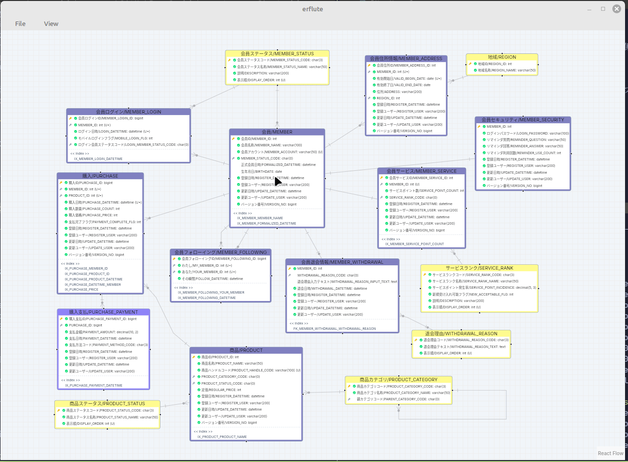Click primary key icon of REGION_ID in REGION table

470,64
